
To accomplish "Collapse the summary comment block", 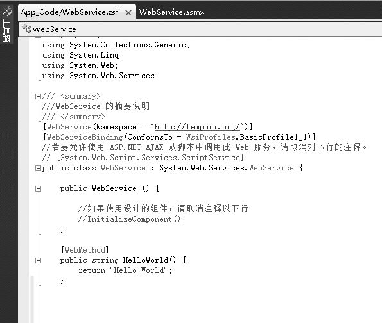I will tap(38, 97).
